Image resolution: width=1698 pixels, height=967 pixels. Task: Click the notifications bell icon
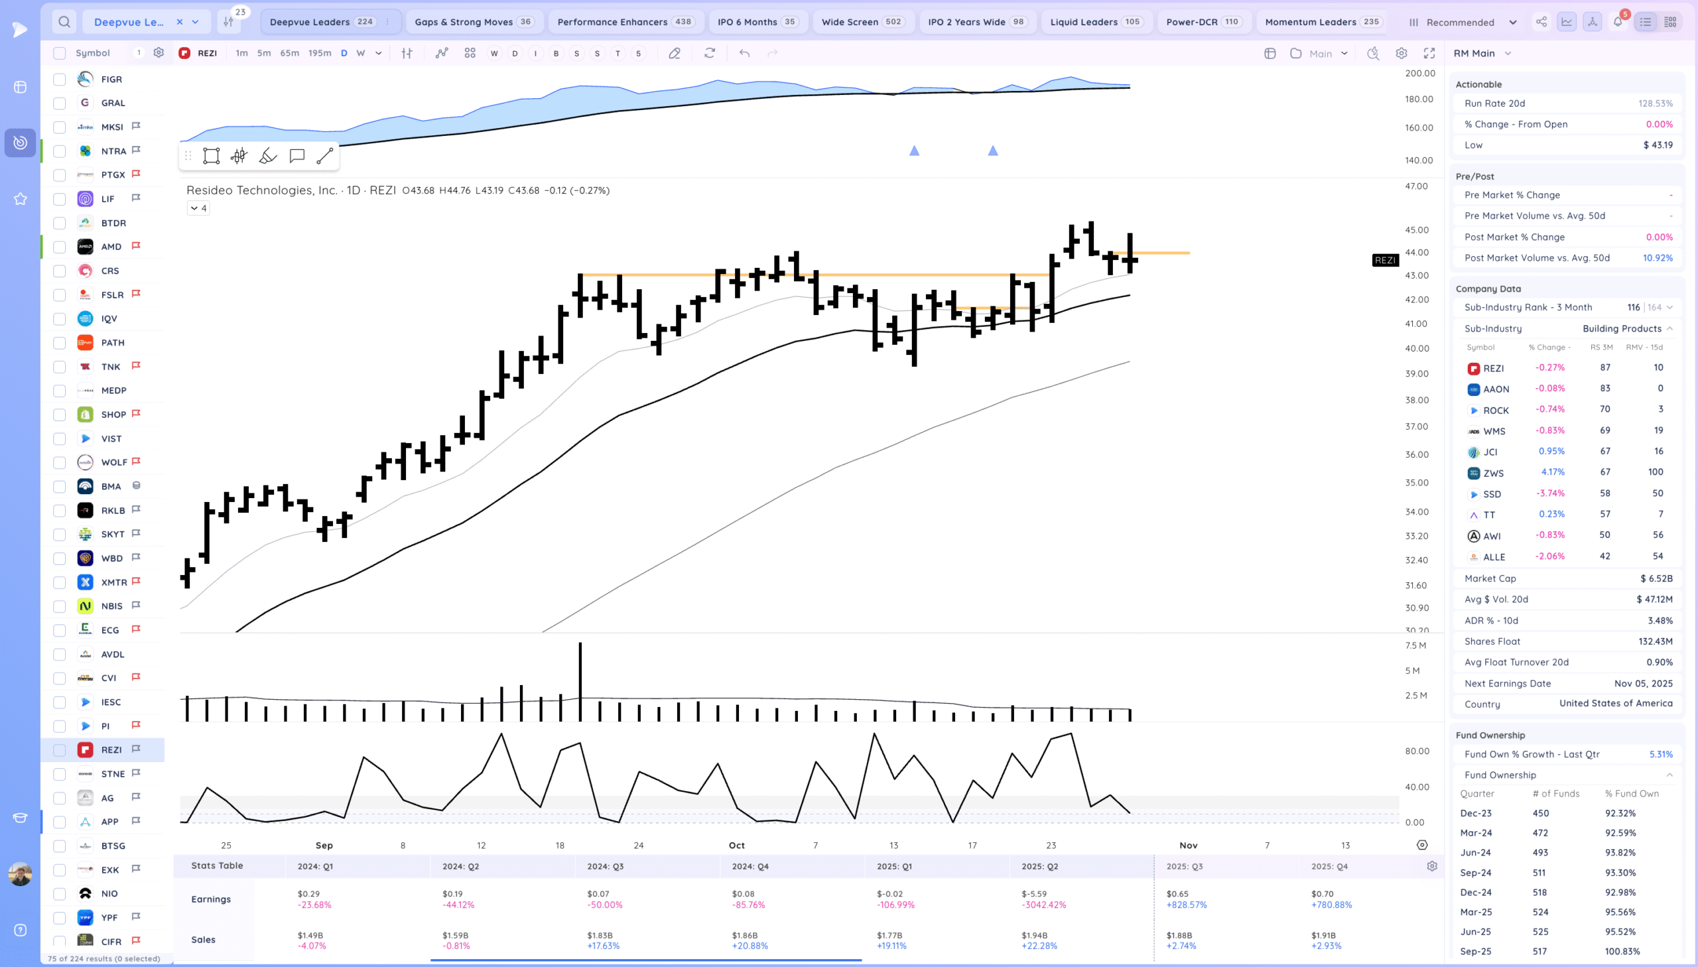1618,22
